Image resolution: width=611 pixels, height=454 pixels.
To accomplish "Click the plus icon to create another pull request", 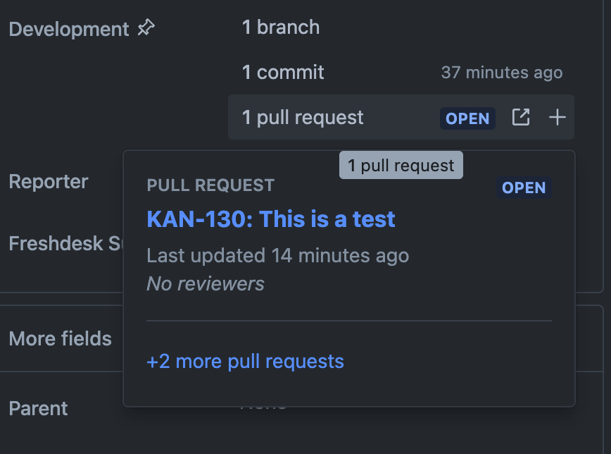I will 557,118.
